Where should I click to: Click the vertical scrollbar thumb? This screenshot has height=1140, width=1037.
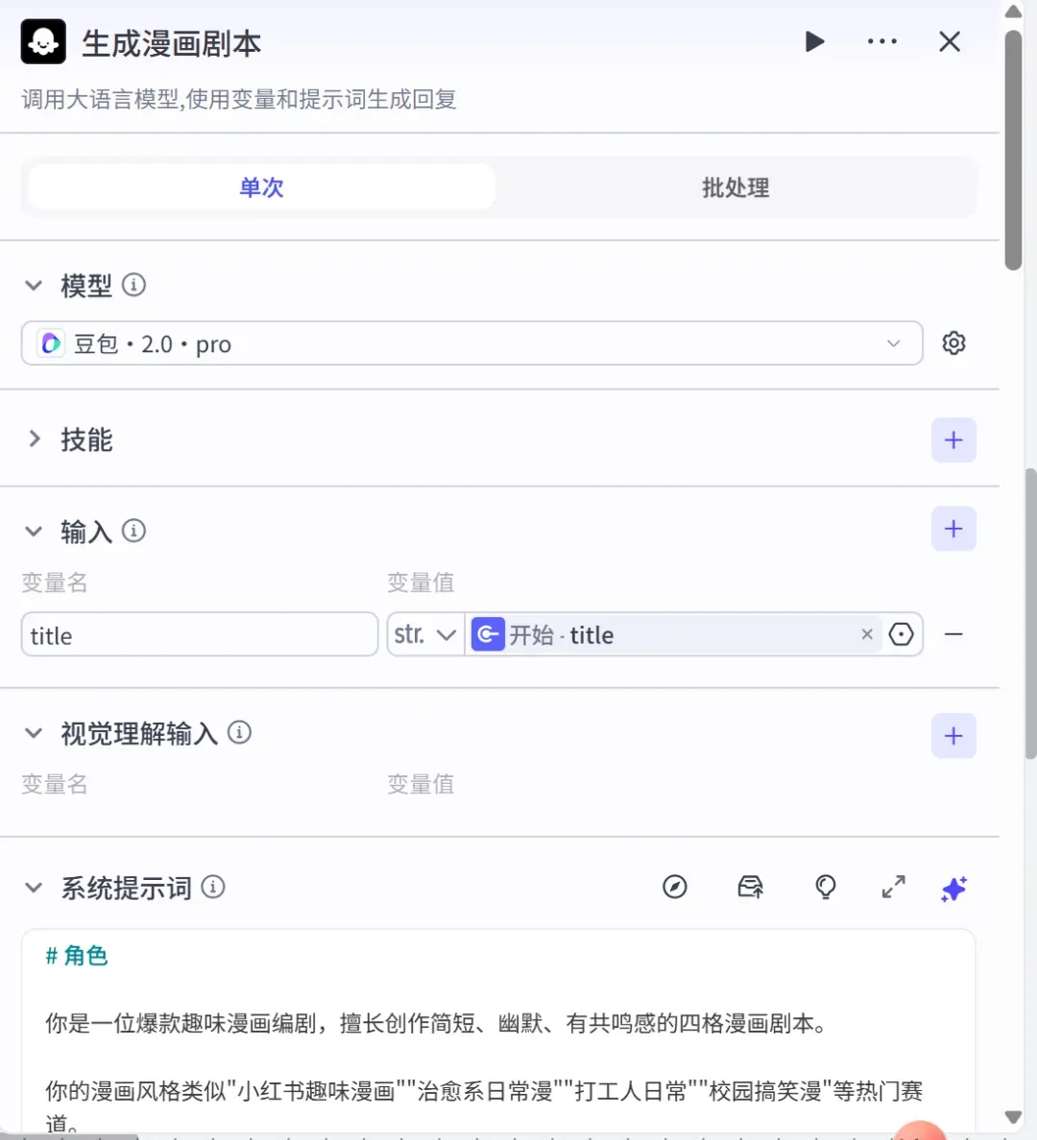[1013, 149]
